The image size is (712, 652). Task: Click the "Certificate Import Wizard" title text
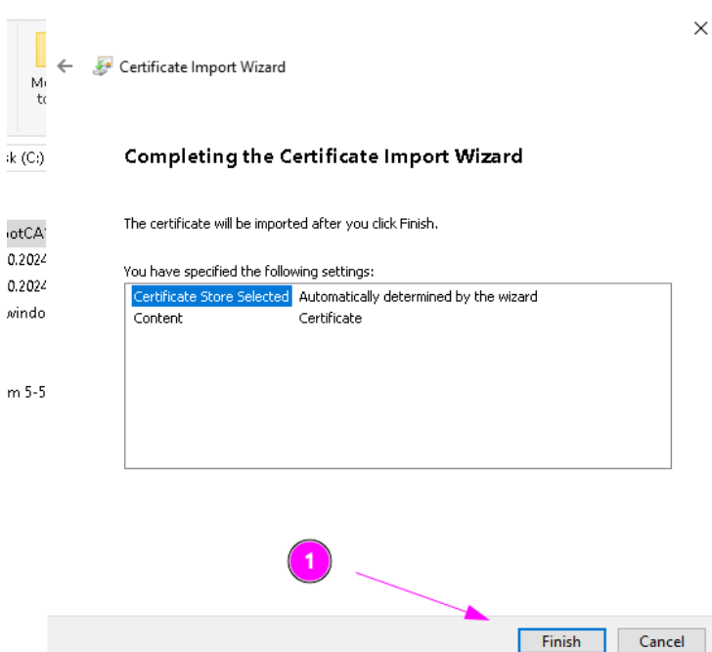202,67
